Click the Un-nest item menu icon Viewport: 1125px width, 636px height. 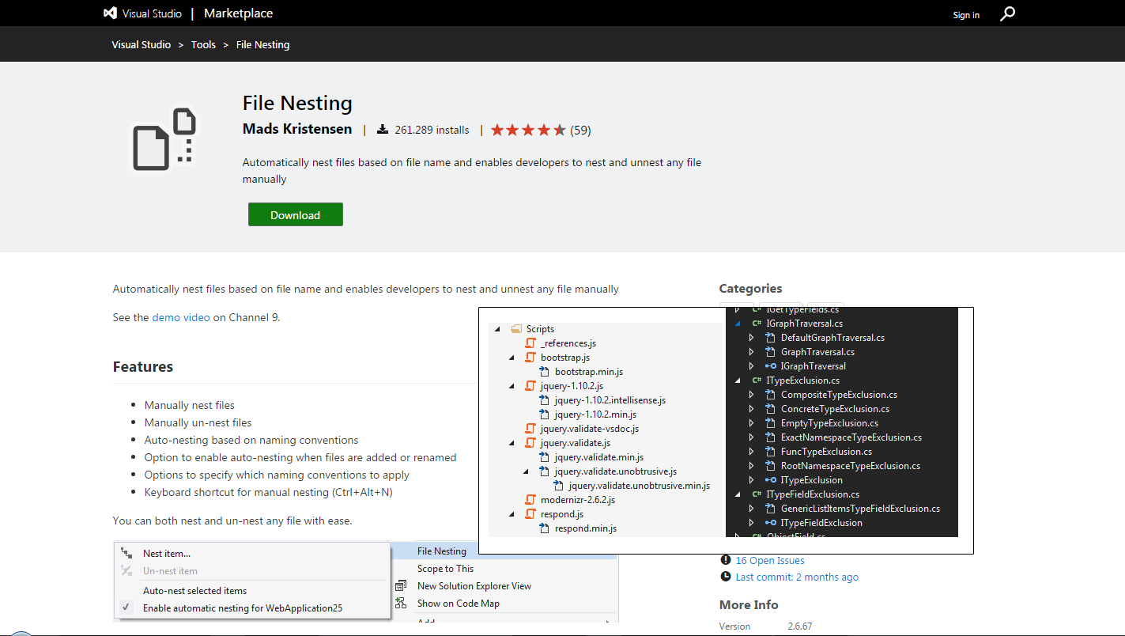click(x=126, y=571)
